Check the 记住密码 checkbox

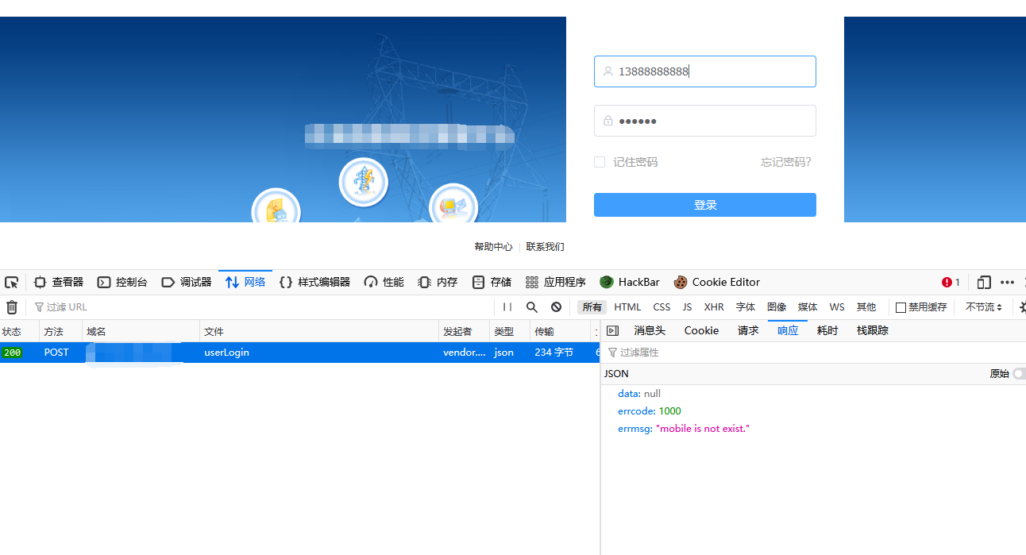[600, 162]
